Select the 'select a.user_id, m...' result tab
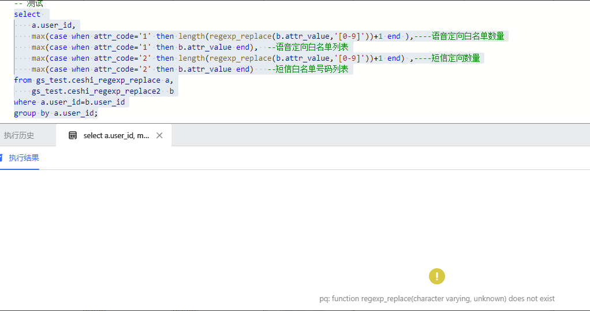Screen dimensions: 590x311 [114, 135]
